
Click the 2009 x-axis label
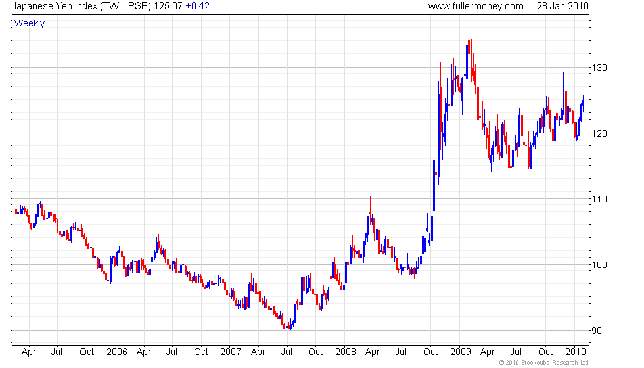pyautogui.click(x=461, y=352)
